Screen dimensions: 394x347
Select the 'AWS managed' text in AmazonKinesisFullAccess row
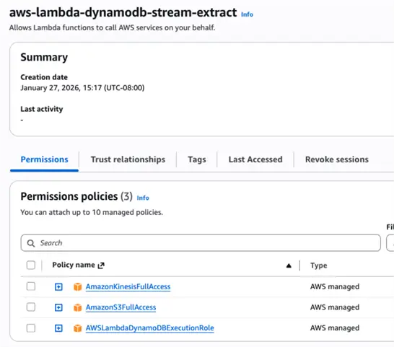pyautogui.click(x=335, y=286)
